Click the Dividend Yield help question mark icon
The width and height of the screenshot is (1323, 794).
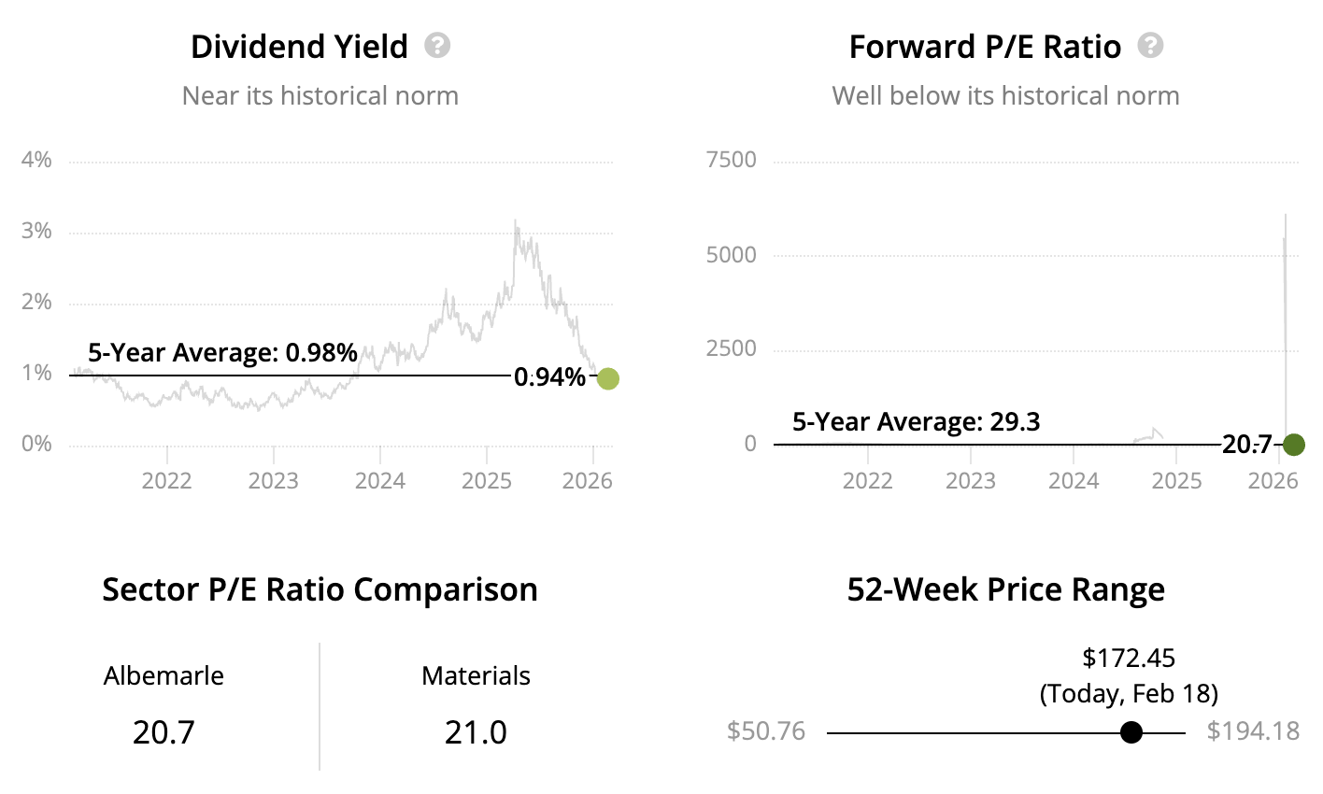click(437, 46)
